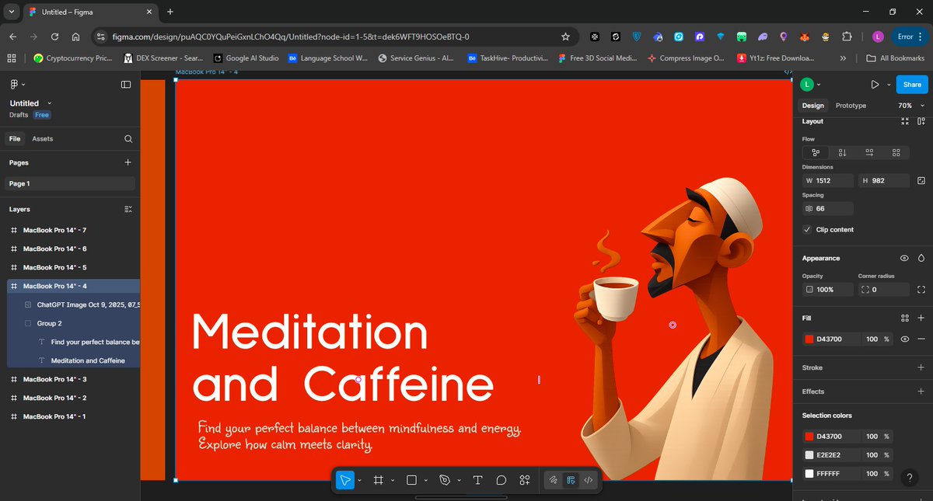
Task: Open the Figma main menu logo
Action: click(15, 84)
